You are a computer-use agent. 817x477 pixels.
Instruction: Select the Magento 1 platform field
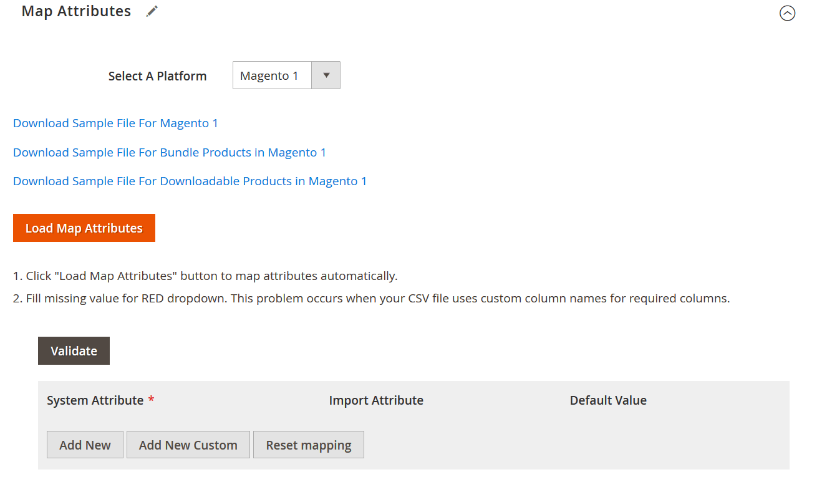pyautogui.click(x=272, y=75)
